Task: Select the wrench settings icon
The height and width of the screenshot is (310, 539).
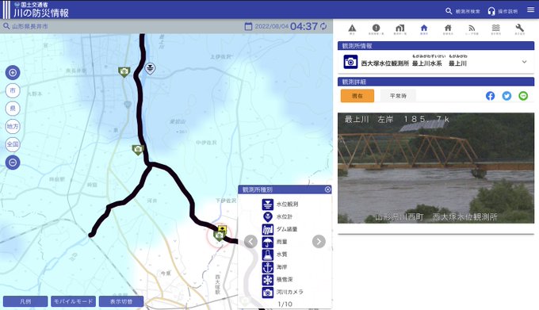Action: point(519,29)
